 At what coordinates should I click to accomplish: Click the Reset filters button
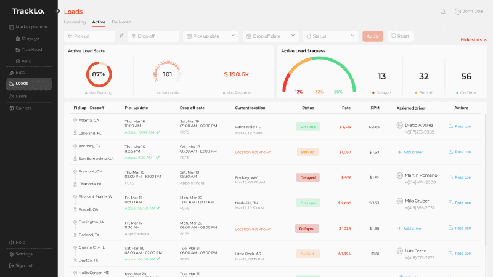[400, 36]
